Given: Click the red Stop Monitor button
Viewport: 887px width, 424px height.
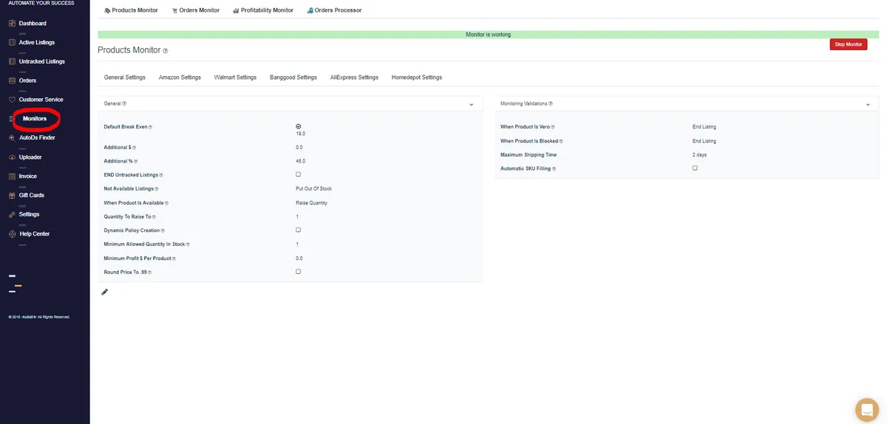Looking at the screenshot, I should 849,44.
